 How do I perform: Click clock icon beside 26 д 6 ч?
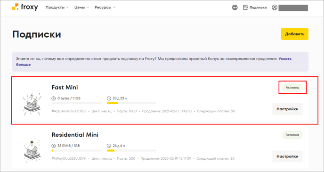click(x=109, y=146)
